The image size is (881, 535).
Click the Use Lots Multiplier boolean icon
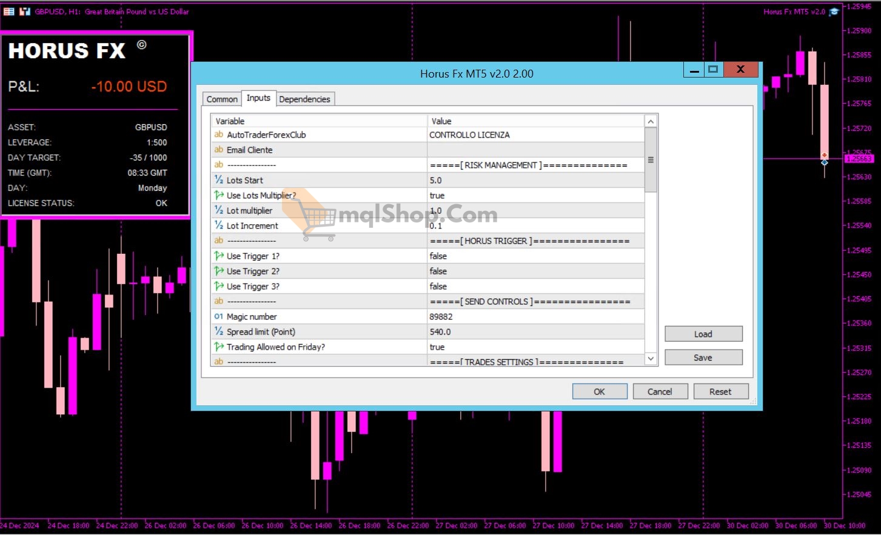tap(219, 195)
